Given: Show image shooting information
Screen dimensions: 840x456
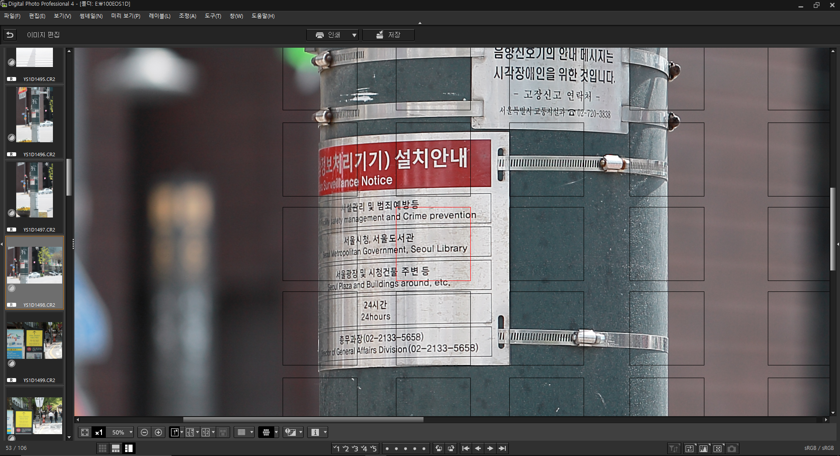Looking at the screenshot, I should (x=315, y=432).
